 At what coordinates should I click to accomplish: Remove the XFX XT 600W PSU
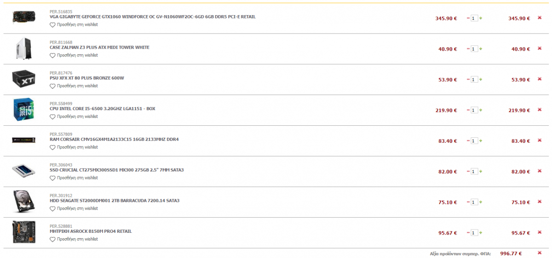point(540,79)
